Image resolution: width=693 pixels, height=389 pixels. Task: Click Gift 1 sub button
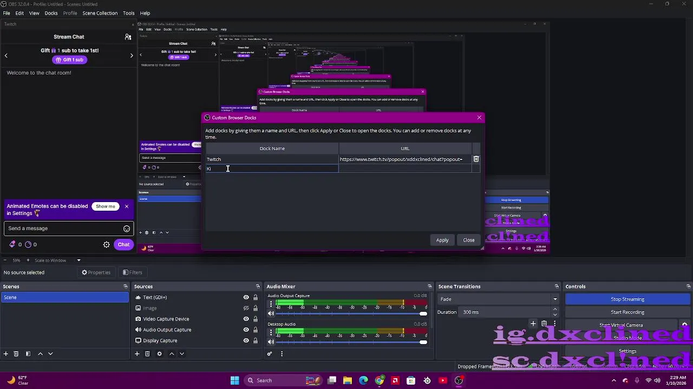click(69, 60)
